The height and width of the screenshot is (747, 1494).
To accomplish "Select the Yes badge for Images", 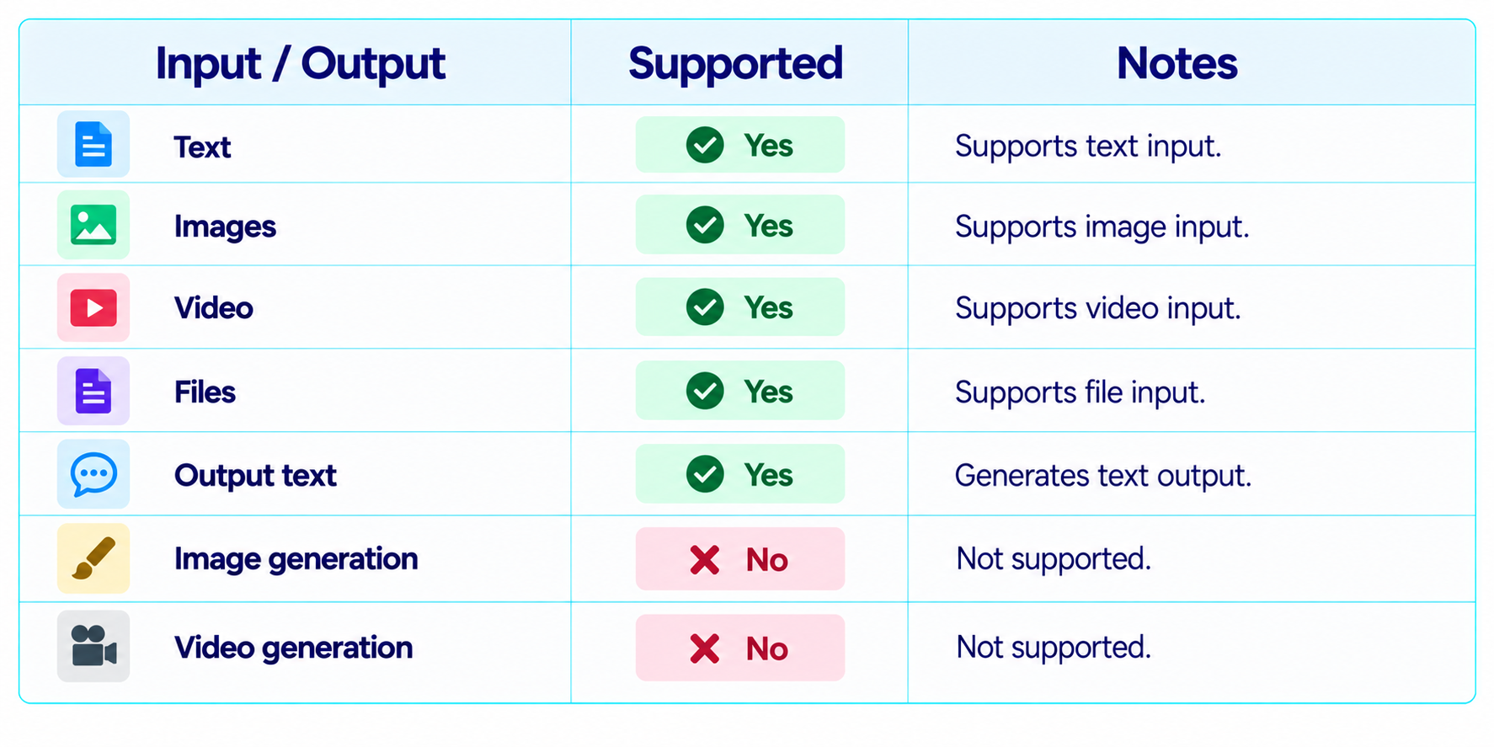I will 740,225.
